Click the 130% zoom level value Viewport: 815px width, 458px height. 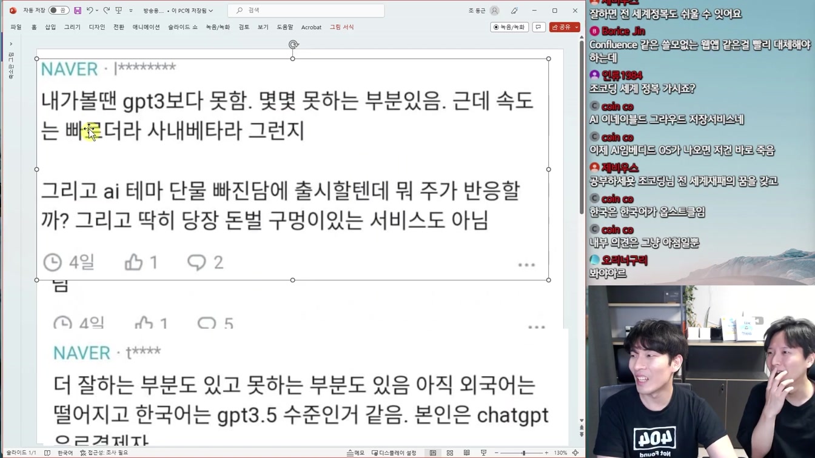pyautogui.click(x=560, y=453)
